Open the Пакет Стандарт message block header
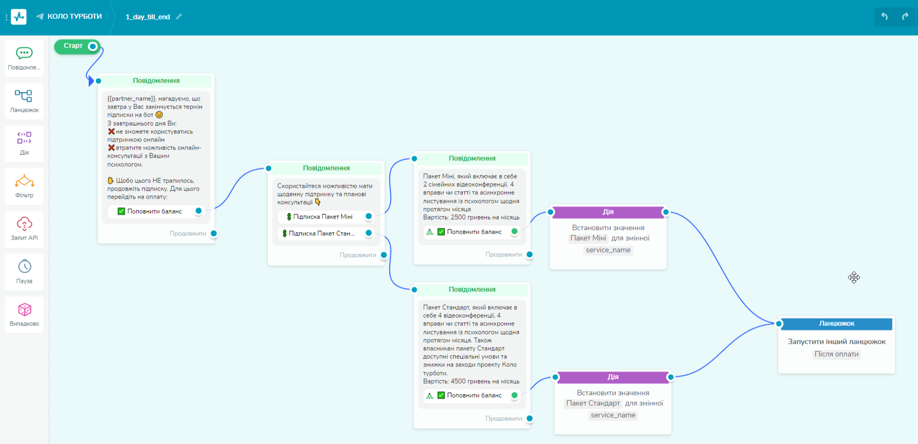The width and height of the screenshot is (918, 444). [473, 290]
